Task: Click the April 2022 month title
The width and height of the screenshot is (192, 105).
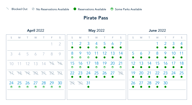Action: coord(36,30)
